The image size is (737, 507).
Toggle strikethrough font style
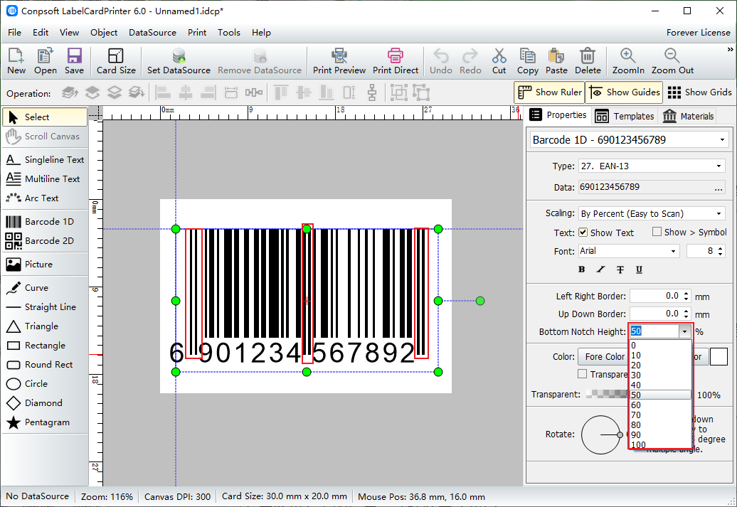[x=620, y=269]
